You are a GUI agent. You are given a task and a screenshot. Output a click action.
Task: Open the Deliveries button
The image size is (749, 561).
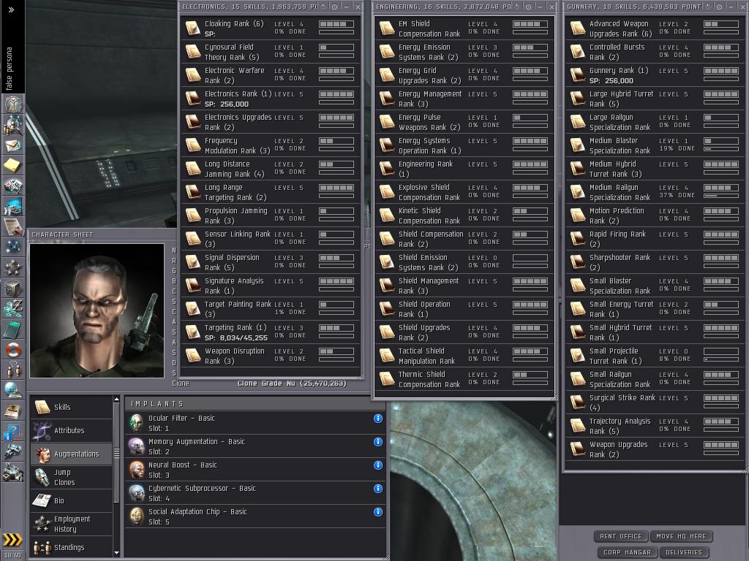[684, 552]
